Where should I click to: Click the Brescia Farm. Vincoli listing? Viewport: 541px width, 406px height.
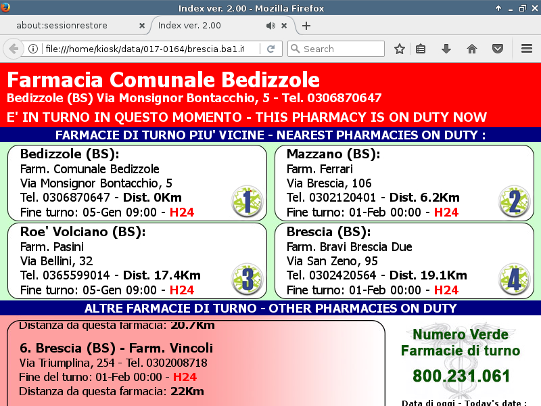(x=116, y=348)
